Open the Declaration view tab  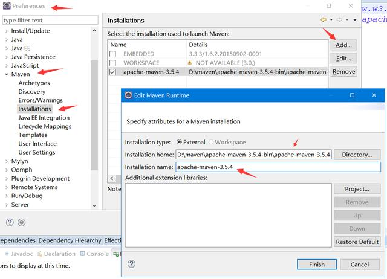[56, 254]
